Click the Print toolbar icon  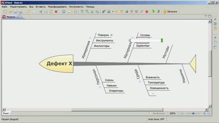pos(21,12)
